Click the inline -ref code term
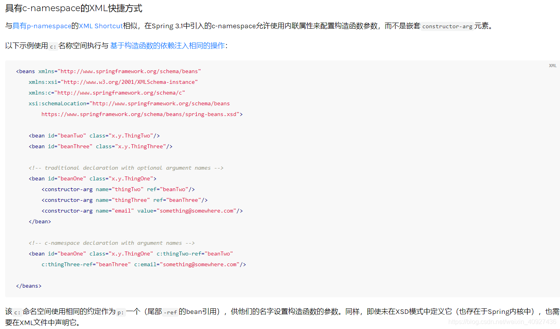Image resolution: width=560 pixels, height=329 pixels. [x=170, y=312]
